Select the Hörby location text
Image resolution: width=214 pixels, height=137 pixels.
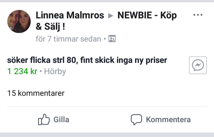click(55, 71)
